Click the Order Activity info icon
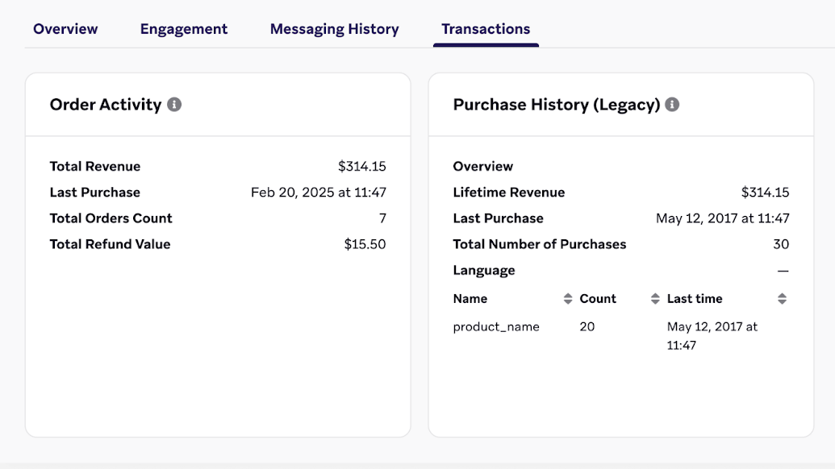835x469 pixels. point(174,105)
